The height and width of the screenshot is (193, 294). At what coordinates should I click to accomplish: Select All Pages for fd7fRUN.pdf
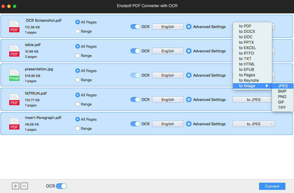pyautogui.click(x=78, y=95)
